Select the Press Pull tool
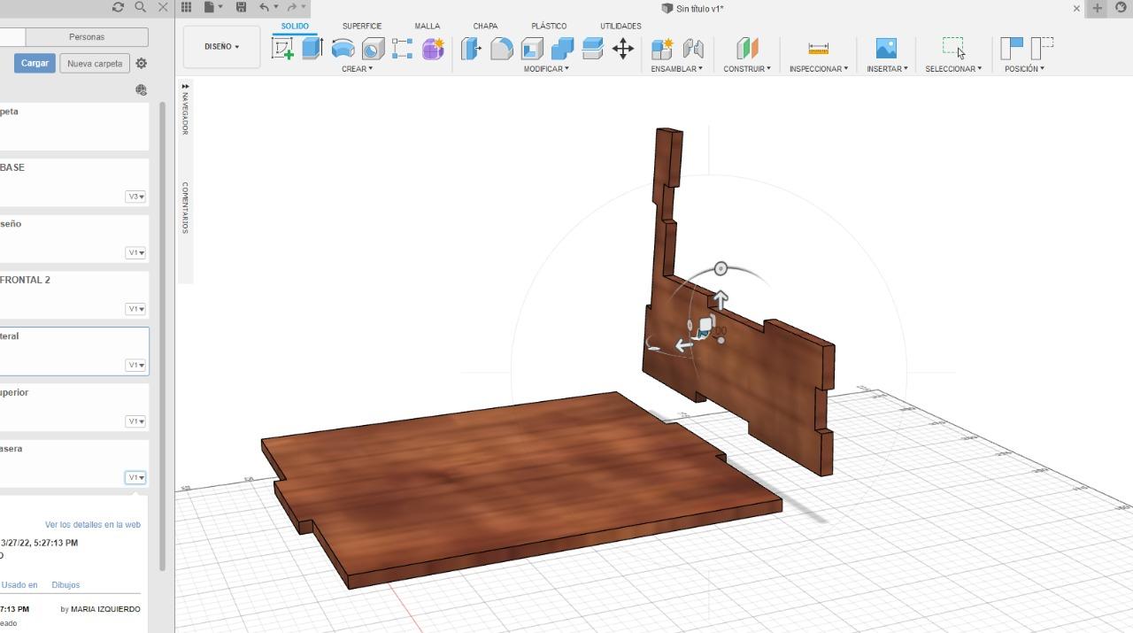 pos(471,49)
